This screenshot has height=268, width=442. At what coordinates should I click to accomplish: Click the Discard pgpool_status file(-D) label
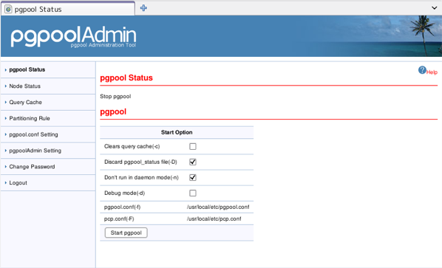pos(140,162)
